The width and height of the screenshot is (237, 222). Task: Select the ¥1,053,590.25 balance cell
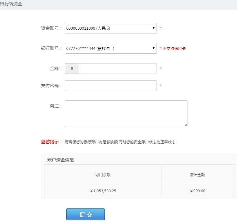(x=103, y=191)
